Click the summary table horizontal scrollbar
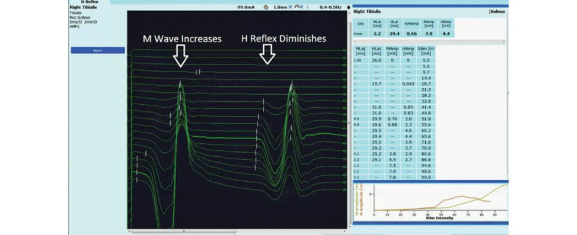Screen dimensions: 577x235 point(429,41)
